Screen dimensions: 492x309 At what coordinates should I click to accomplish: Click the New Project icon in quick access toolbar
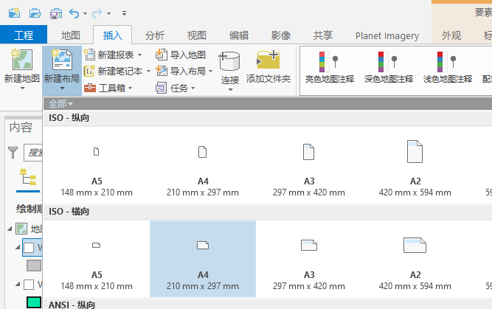pos(15,13)
